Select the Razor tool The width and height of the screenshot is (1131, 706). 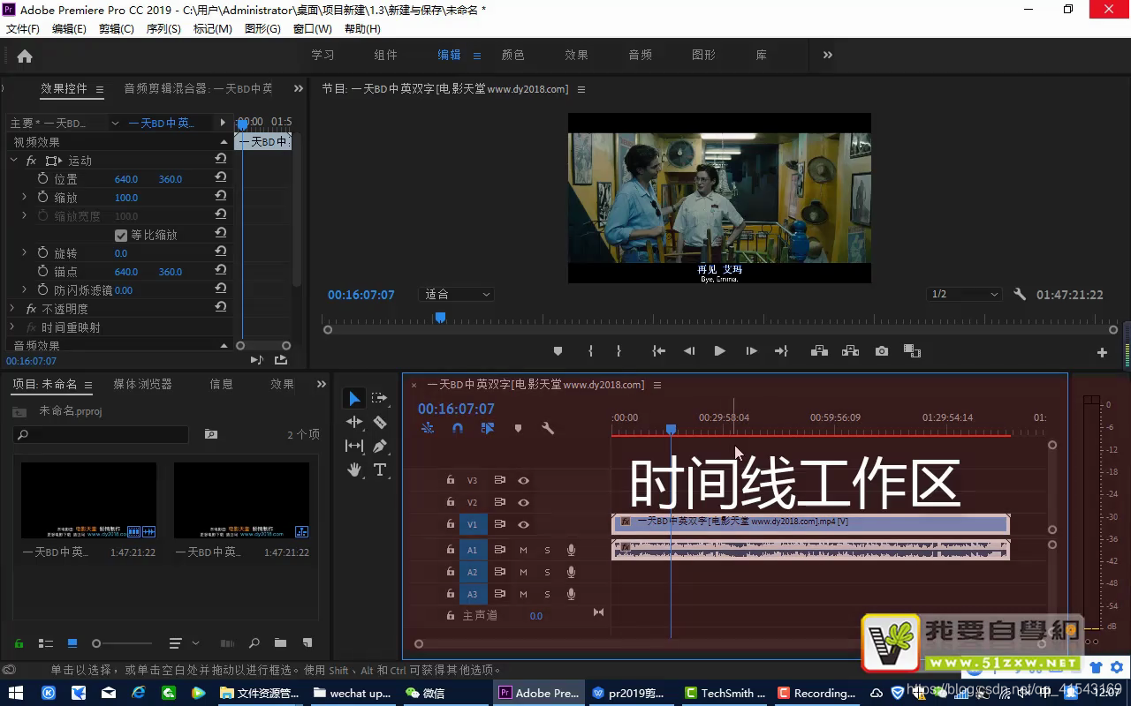click(380, 423)
